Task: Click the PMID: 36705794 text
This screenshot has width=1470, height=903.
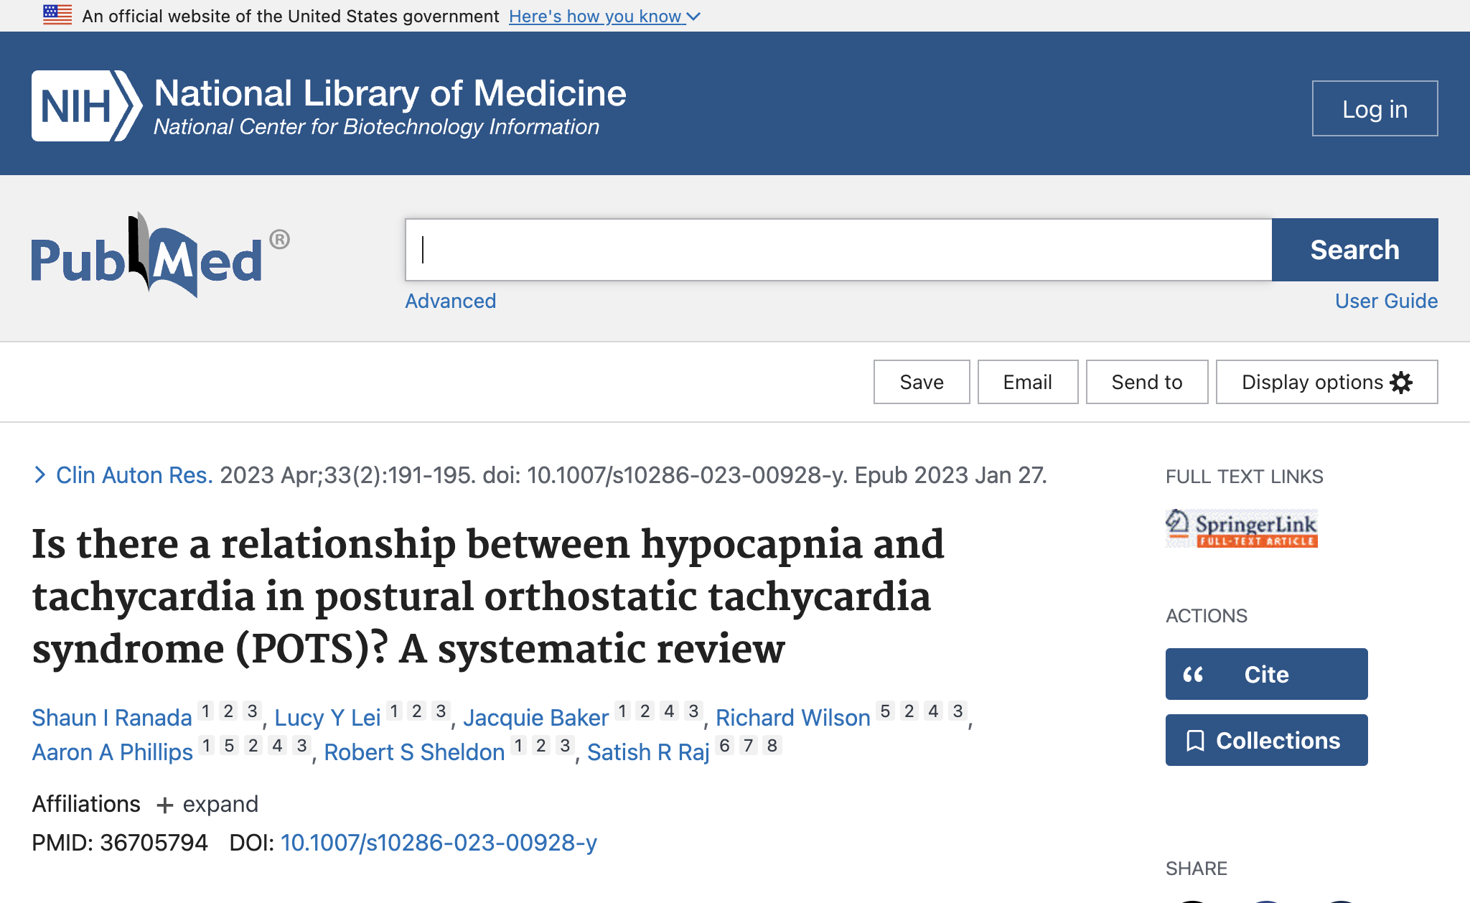Action: pos(120,843)
